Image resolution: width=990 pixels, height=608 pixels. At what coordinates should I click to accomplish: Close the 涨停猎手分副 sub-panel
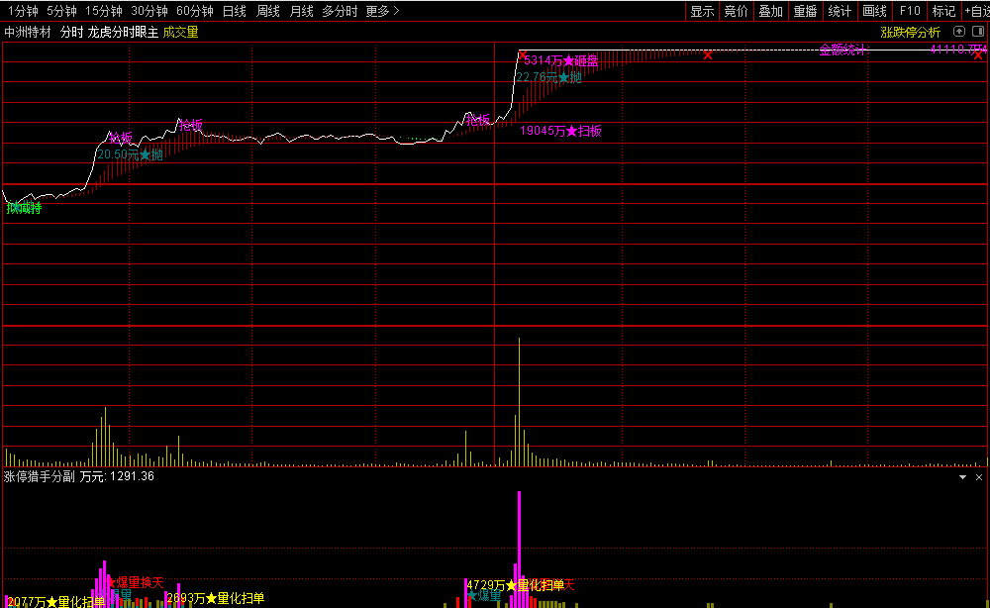coord(979,477)
